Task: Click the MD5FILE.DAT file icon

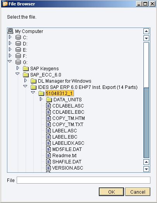Action: (48, 149)
